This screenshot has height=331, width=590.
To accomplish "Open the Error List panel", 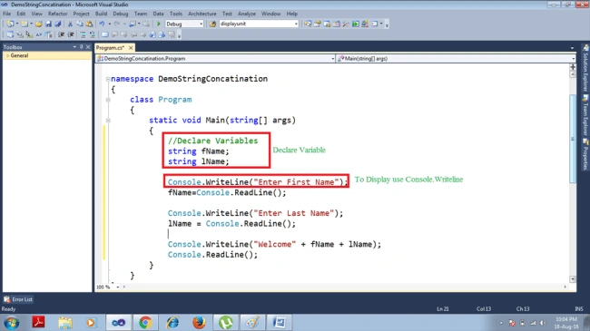I will pyautogui.click(x=18, y=299).
